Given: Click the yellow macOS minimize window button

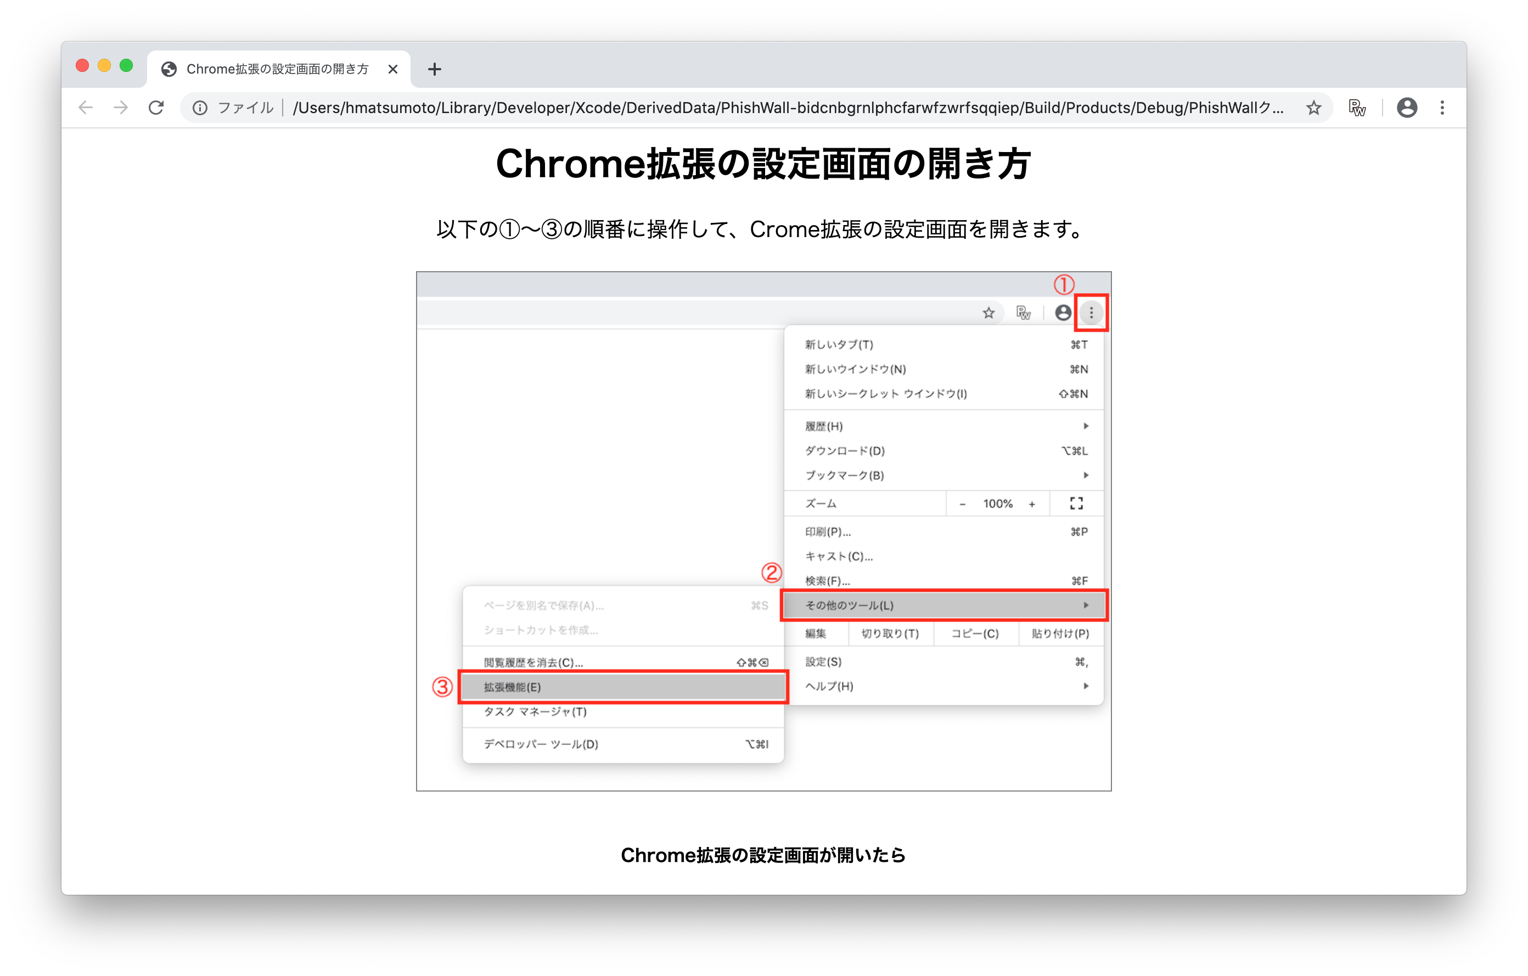Looking at the screenshot, I should pyautogui.click(x=104, y=65).
